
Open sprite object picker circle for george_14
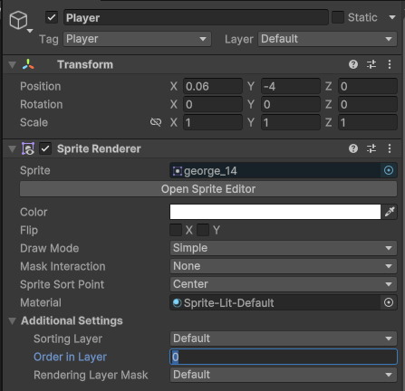click(x=389, y=170)
